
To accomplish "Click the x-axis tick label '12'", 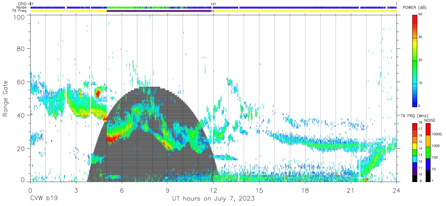I will click(213, 190).
